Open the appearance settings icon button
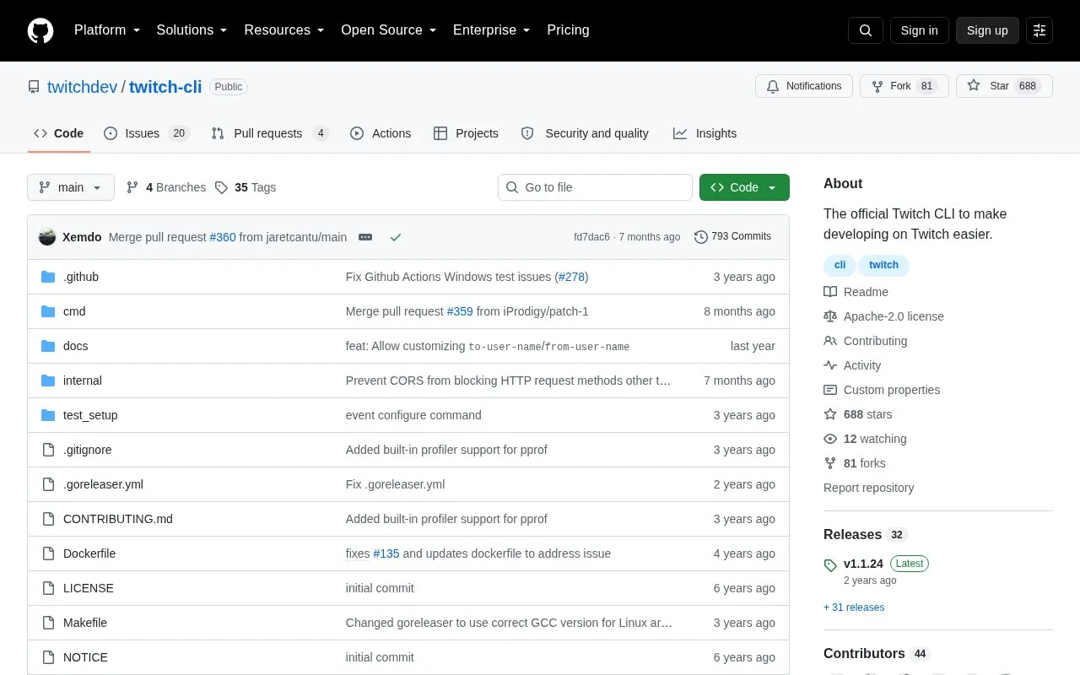1080x675 pixels. click(1039, 30)
